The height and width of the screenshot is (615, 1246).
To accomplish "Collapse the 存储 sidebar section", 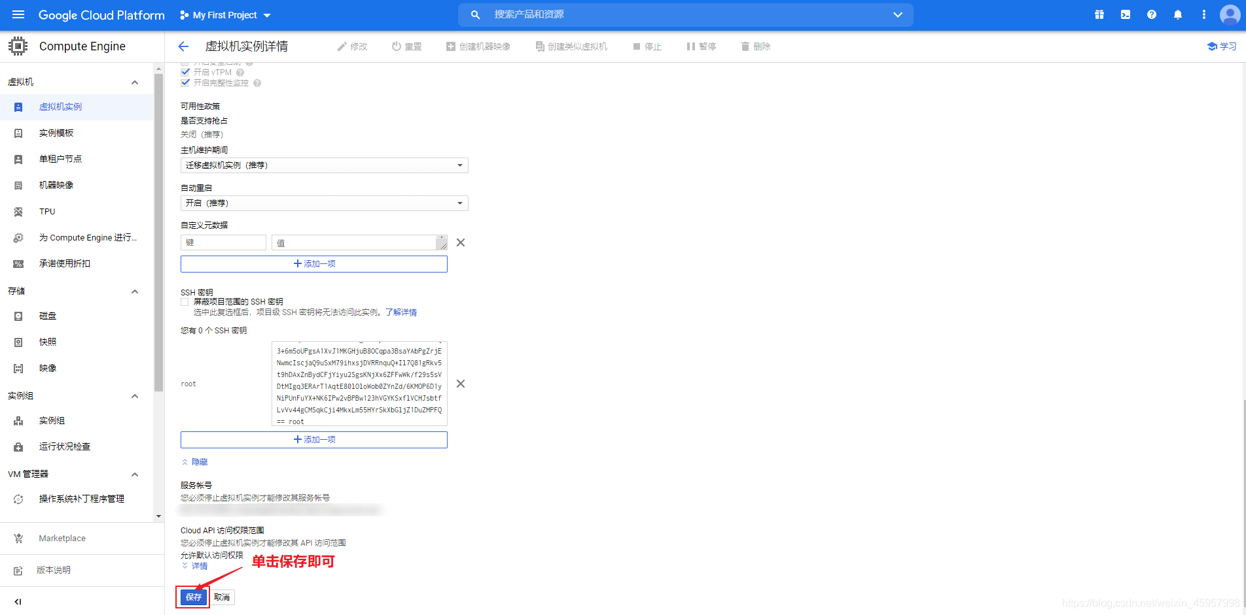I will [x=135, y=291].
